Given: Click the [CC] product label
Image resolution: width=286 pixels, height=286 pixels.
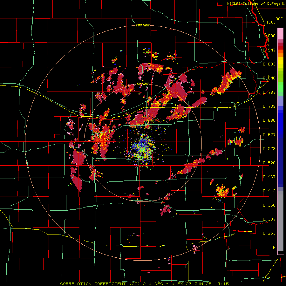Looking at the screenshot, I should pyautogui.click(x=271, y=22).
